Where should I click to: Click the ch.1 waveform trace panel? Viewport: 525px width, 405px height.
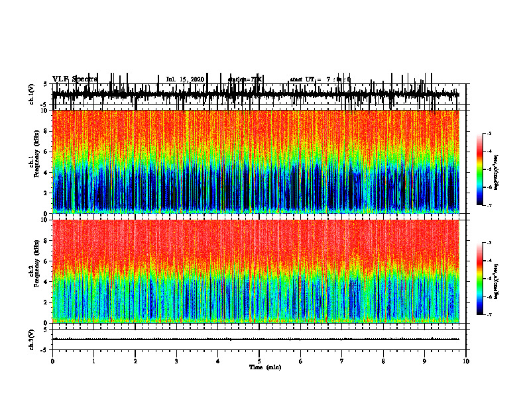(259, 94)
